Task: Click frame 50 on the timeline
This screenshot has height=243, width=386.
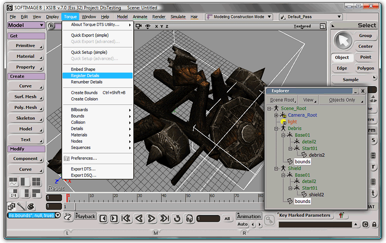Action: tap(186, 198)
